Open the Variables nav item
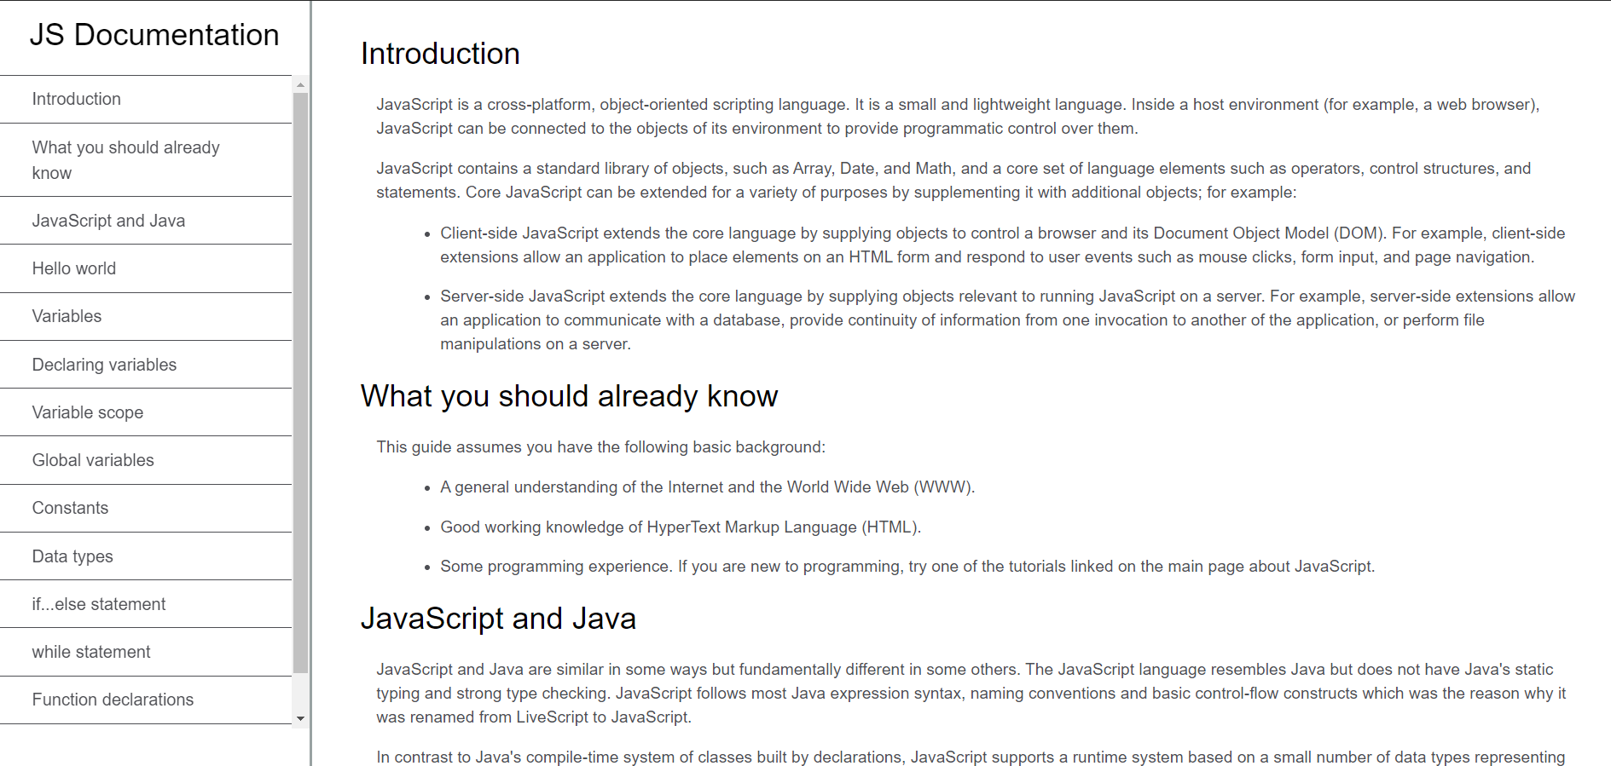The height and width of the screenshot is (766, 1611). 67,316
